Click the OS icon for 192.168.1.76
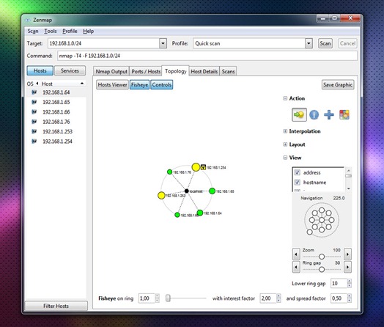The width and height of the screenshot is (384, 327). (34, 122)
